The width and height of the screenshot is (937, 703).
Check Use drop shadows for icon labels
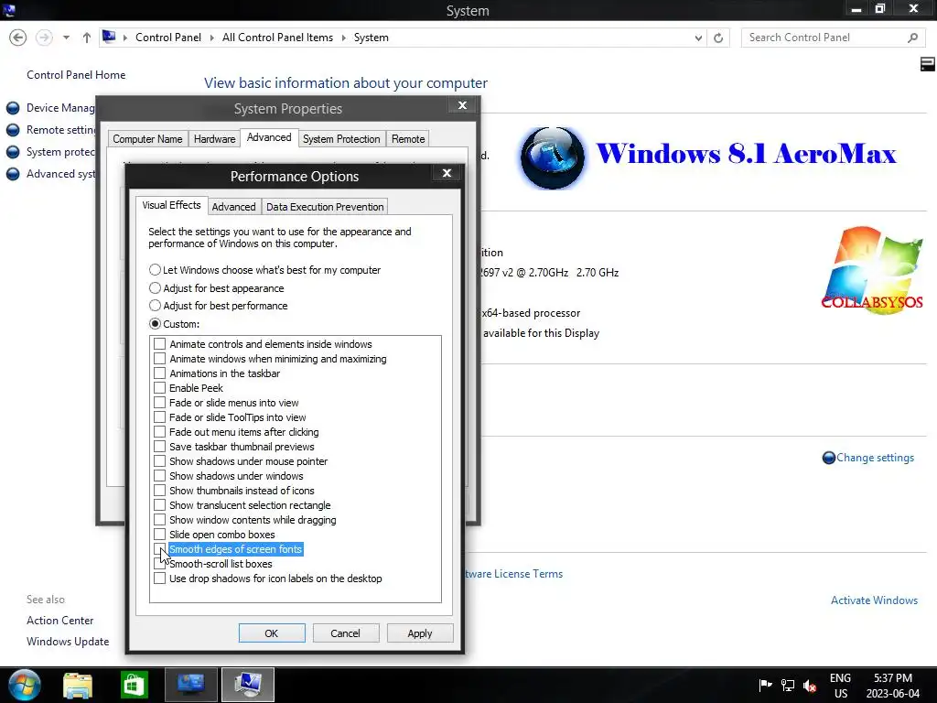point(159,579)
